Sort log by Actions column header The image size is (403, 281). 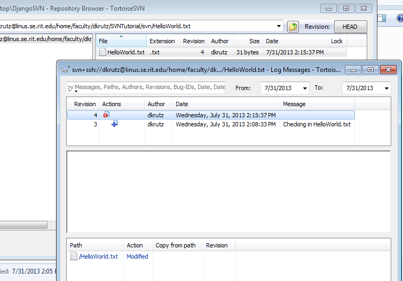click(122, 104)
